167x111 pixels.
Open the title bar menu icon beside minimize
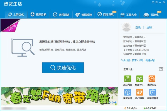(156, 2)
